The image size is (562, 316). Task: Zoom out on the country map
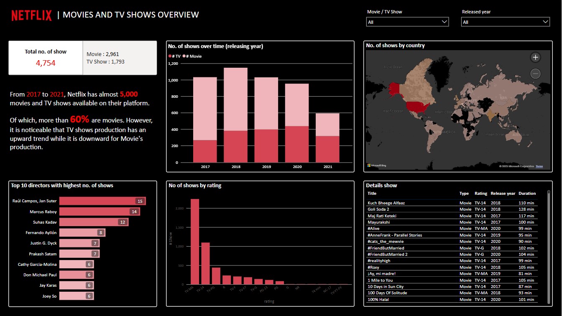(x=535, y=74)
